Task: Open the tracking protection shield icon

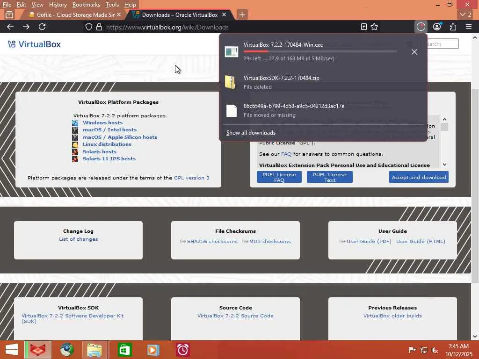Action: [x=88, y=27]
